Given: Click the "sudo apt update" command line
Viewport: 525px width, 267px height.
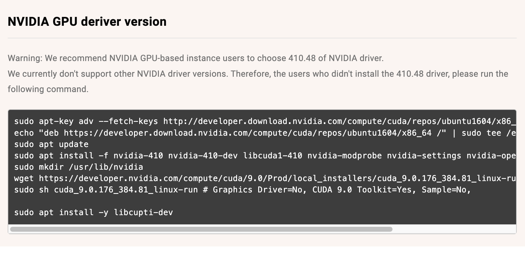Looking at the screenshot, I should [51, 144].
